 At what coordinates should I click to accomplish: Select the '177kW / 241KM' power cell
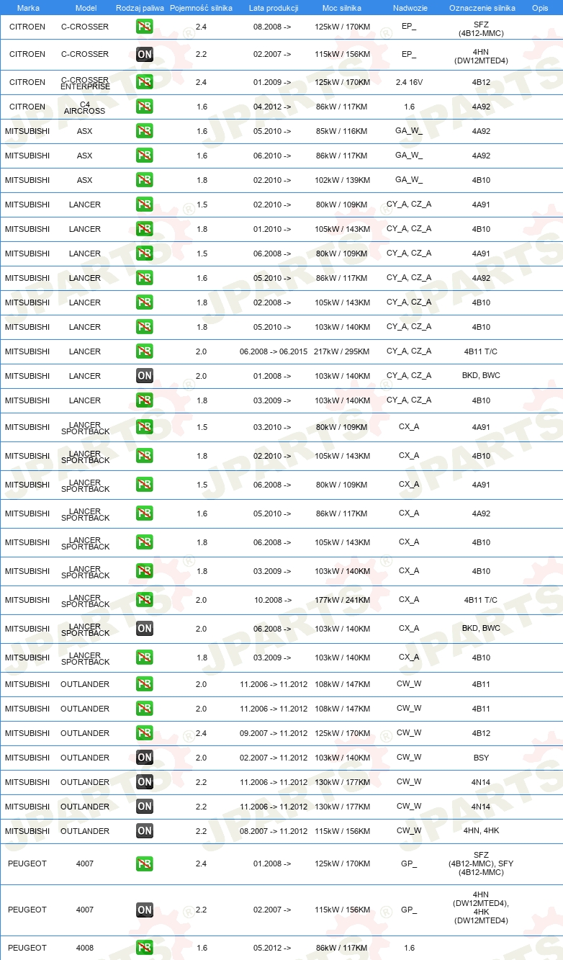click(342, 600)
